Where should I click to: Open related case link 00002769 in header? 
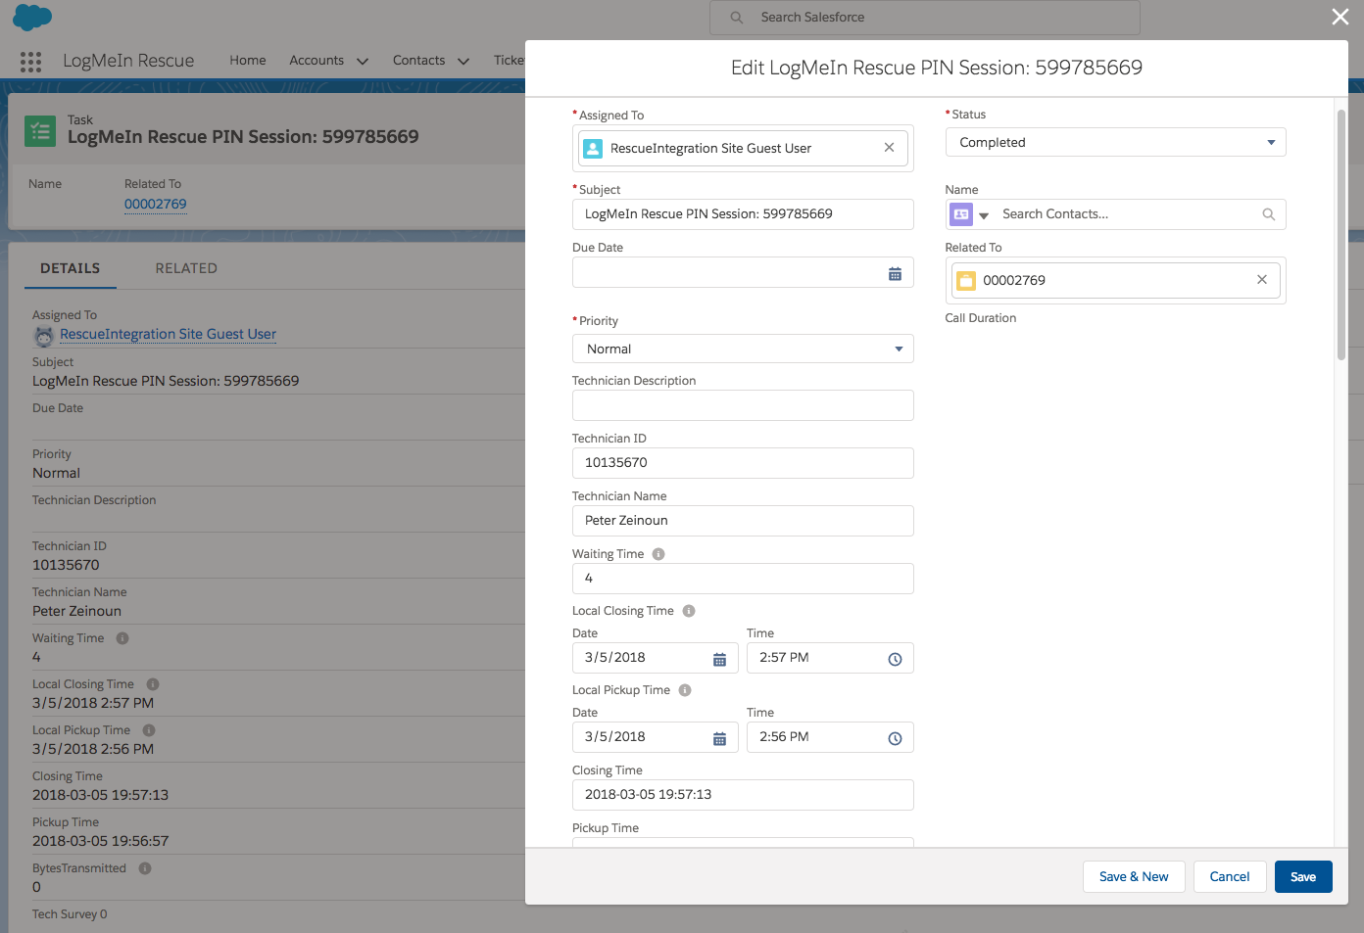click(155, 204)
